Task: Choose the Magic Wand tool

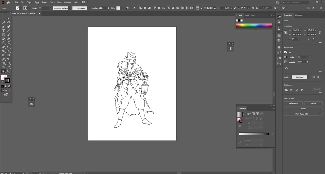Action: tap(4, 23)
